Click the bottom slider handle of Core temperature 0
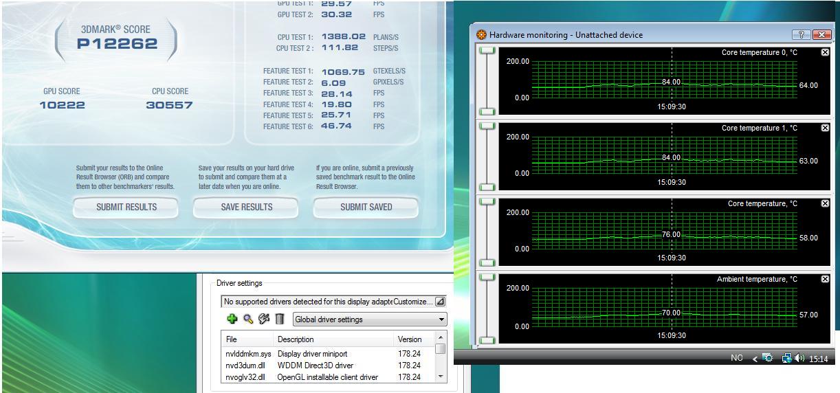840x393 pixels. point(487,111)
